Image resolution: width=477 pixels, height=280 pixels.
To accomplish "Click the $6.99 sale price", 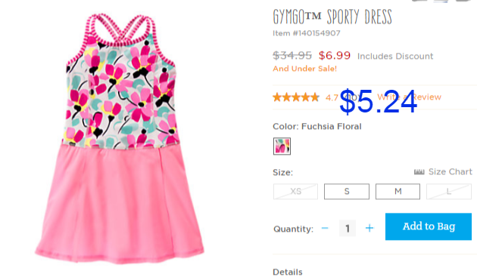I will coord(335,56).
